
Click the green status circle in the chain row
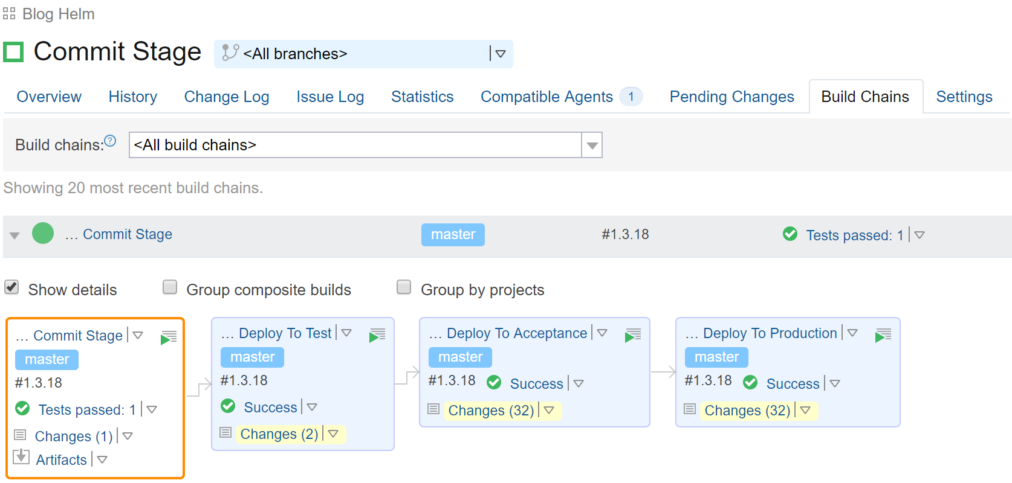[x=43, y=233]
